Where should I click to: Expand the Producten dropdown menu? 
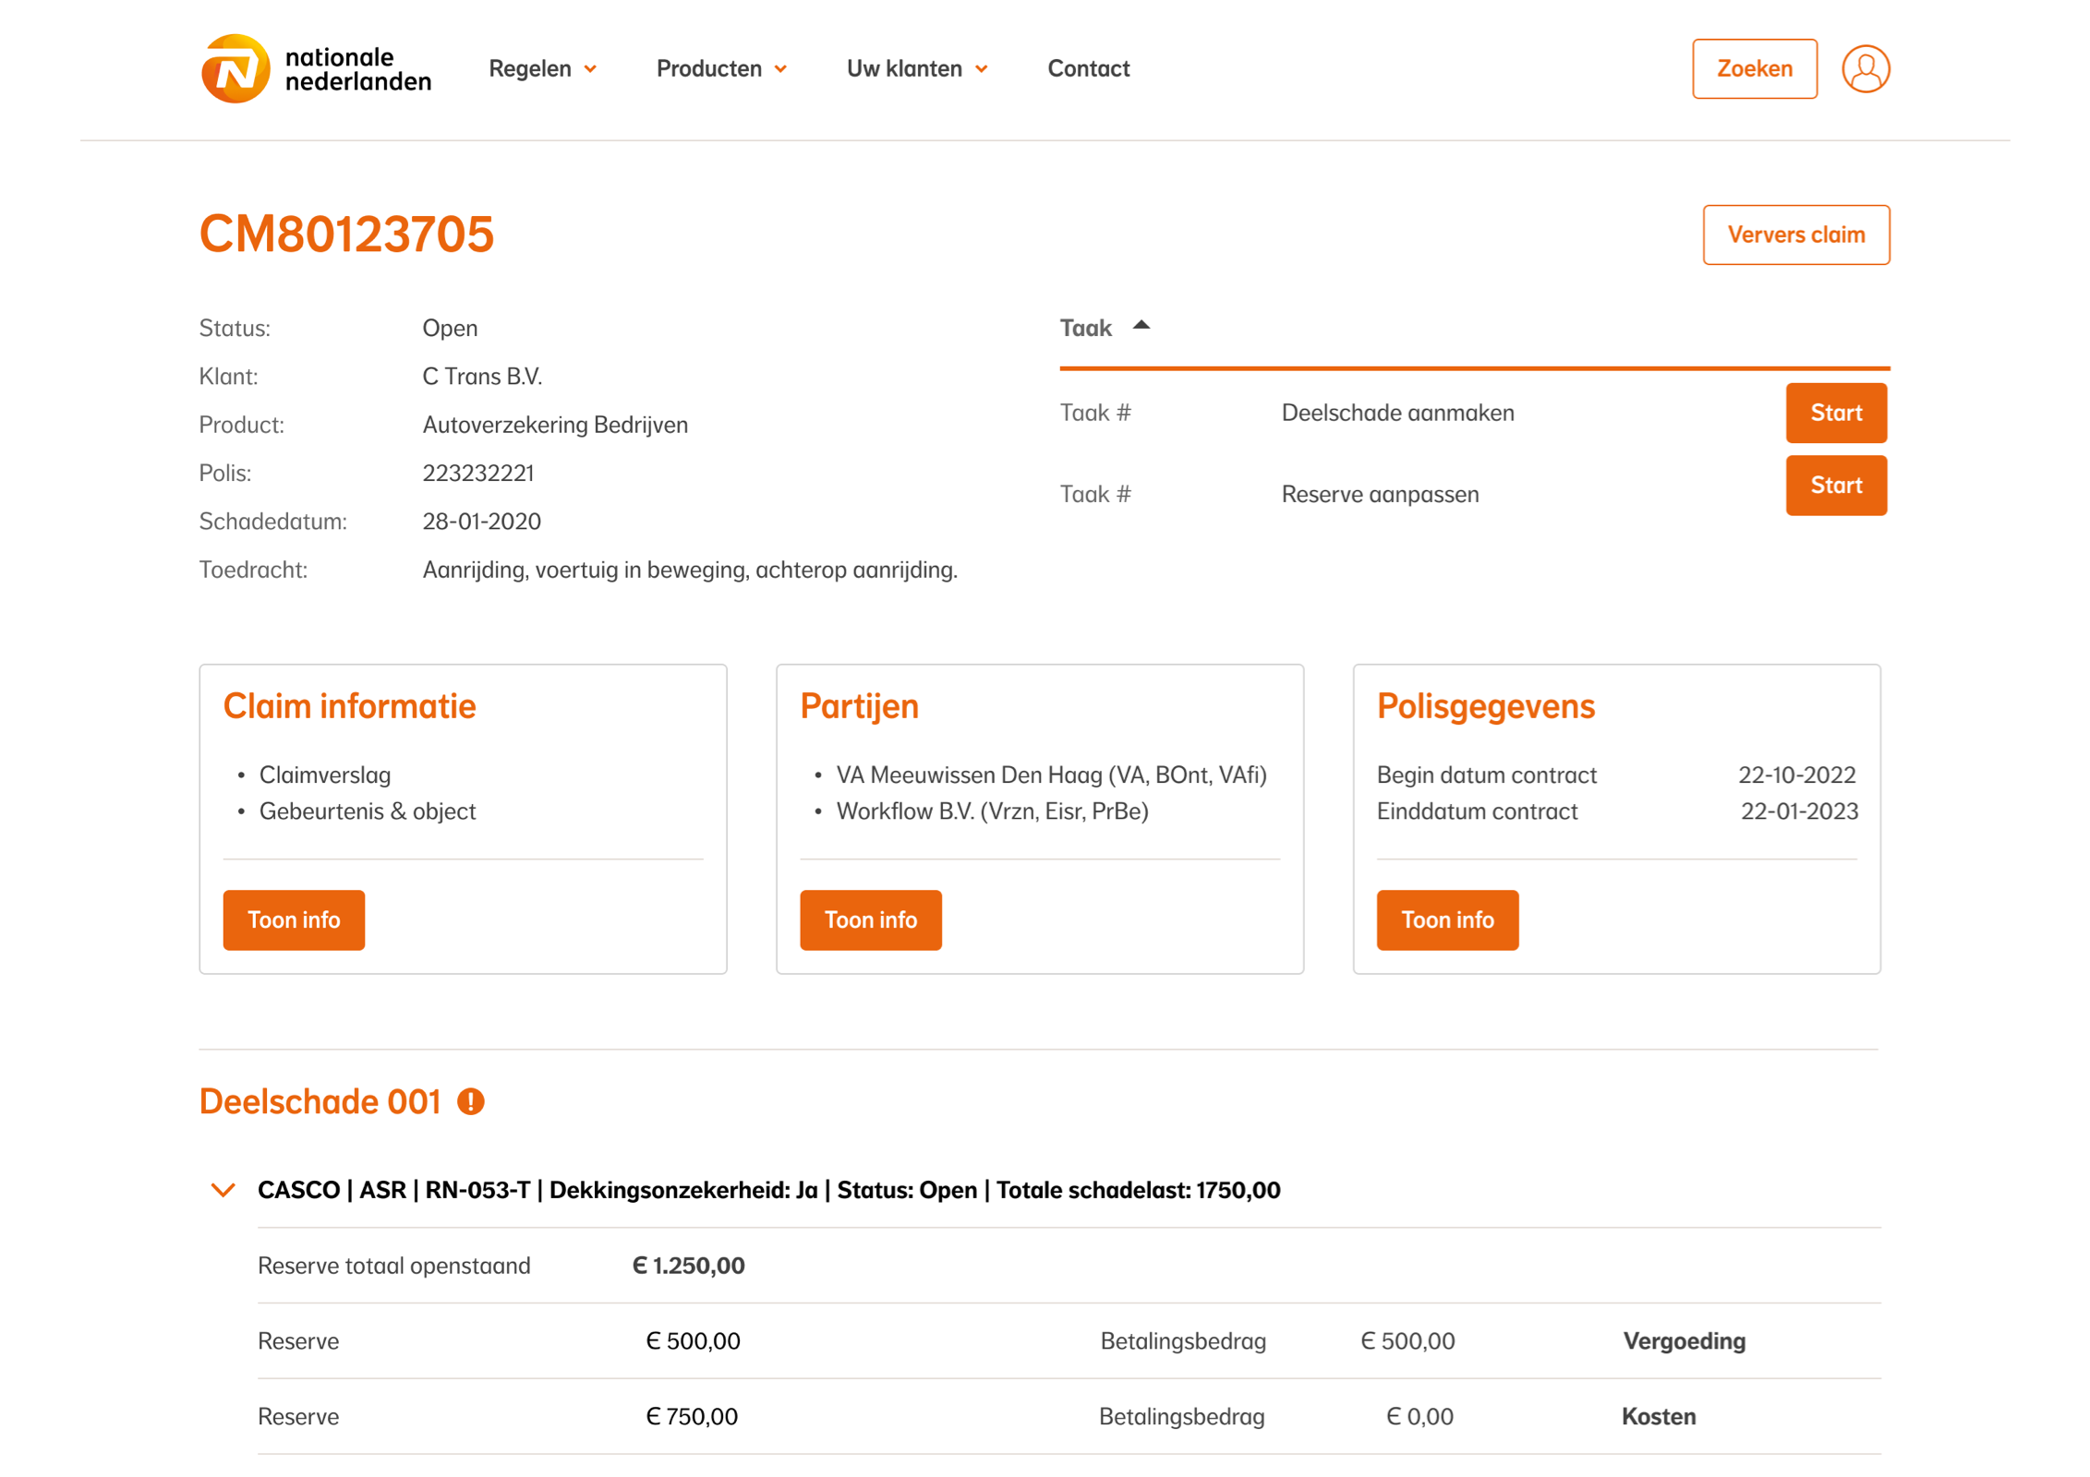tap(721, 69)
